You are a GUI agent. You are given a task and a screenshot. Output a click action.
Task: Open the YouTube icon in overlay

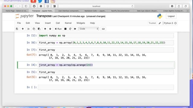tap(33, 1)
